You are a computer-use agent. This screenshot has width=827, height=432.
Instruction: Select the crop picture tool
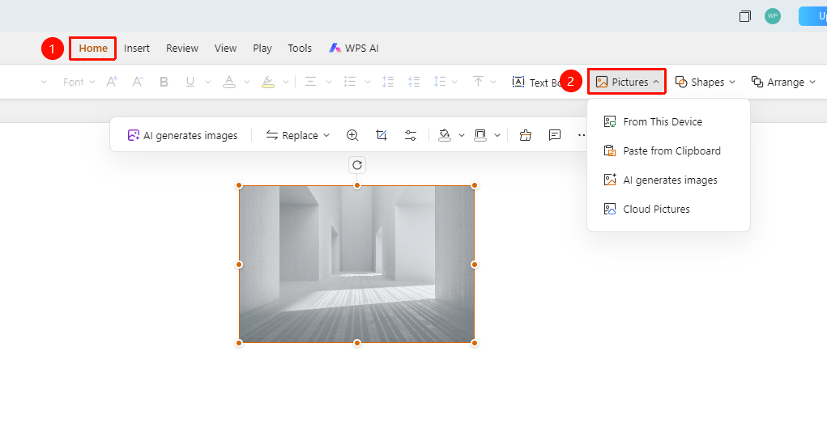(x=382, y=135)
